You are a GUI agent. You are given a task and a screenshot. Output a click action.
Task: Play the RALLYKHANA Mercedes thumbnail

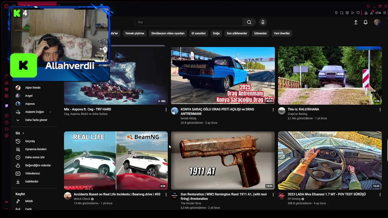click(x=330, y=75)
